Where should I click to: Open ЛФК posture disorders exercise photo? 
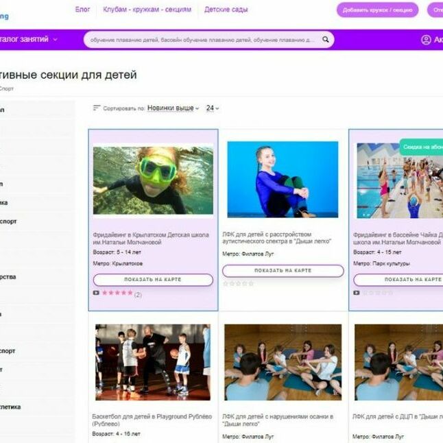click(x=283, y=362)
